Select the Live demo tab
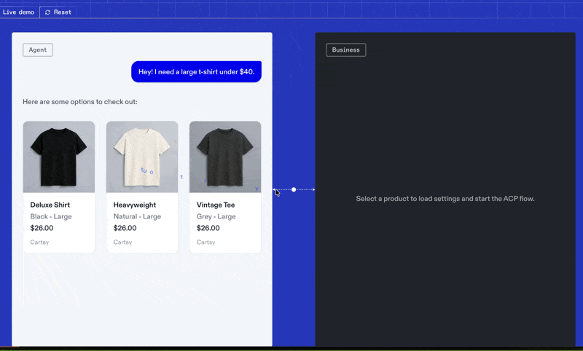The image size is (583, 351). coord(18,12)
